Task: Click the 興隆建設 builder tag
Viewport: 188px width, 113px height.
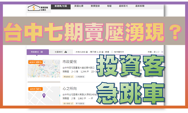Action: pos(68,77)
